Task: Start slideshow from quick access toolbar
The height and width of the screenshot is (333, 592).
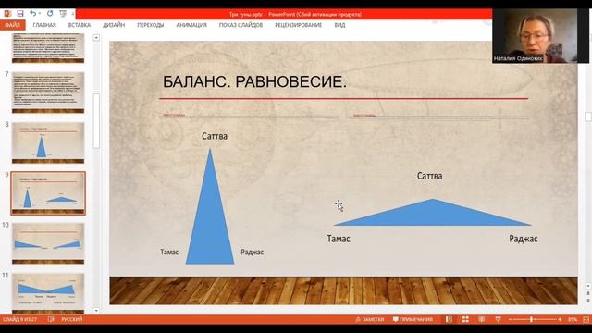Action: click(63, 14)
